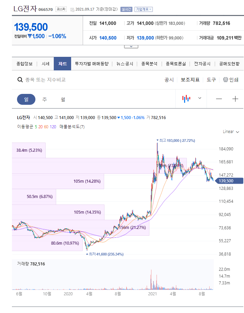Click the 매물분석도(7) label
Image resolution: width=244 pixels, height=313 pixels.
click(x=72, y=127)
